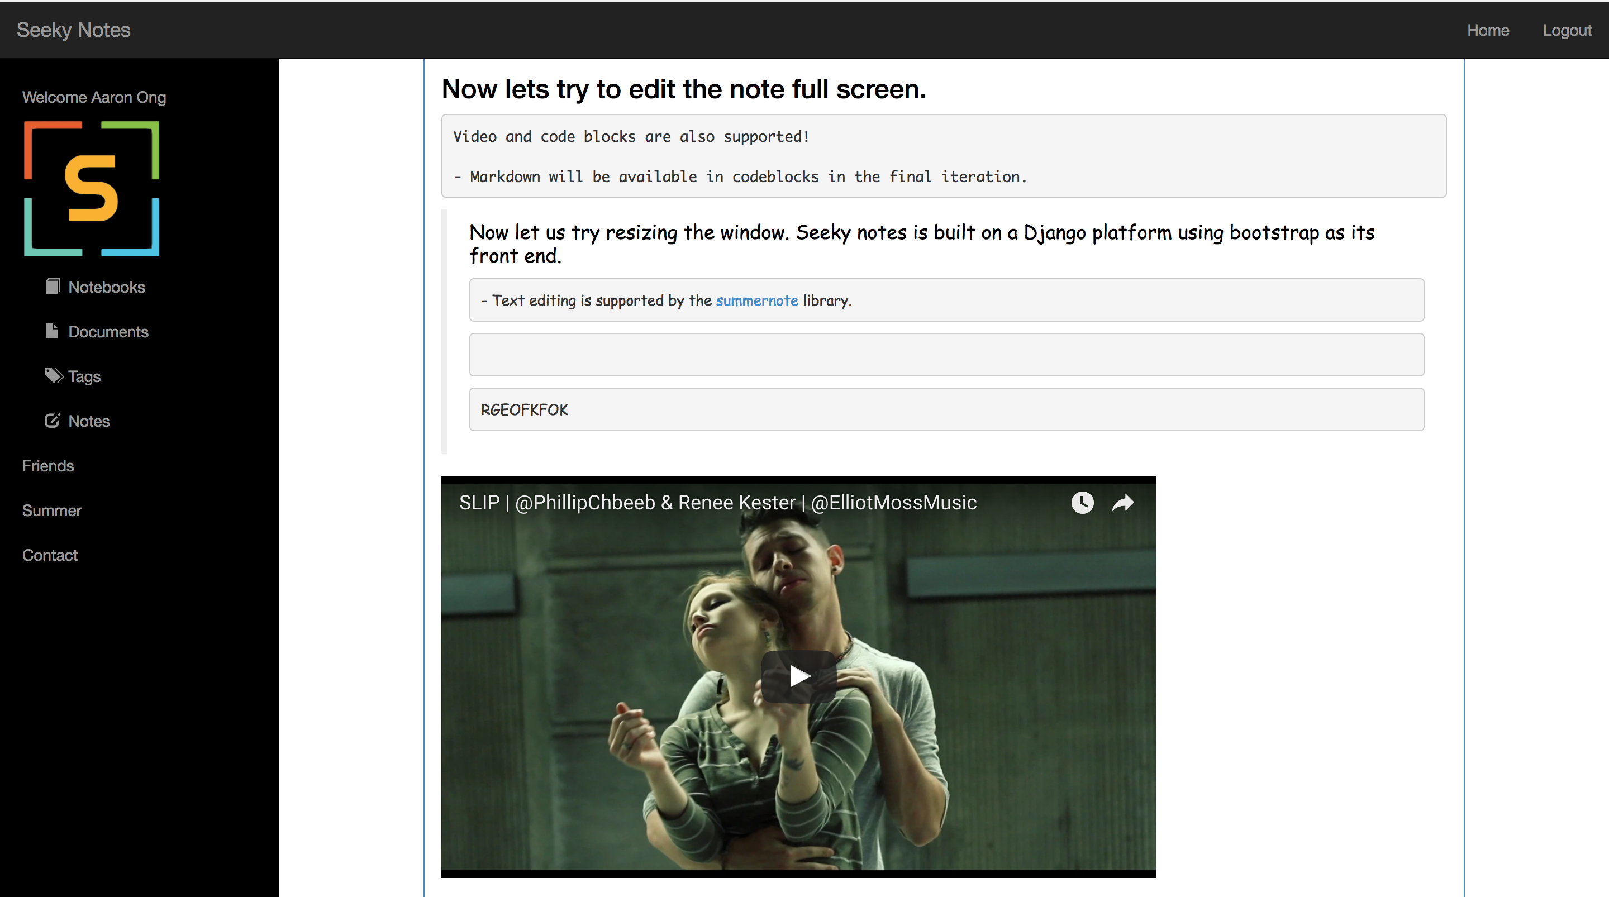The height and width of the screenshot is (897, 1609).
Task: Click Logout in the top bar
Action: pos(1567,30)
